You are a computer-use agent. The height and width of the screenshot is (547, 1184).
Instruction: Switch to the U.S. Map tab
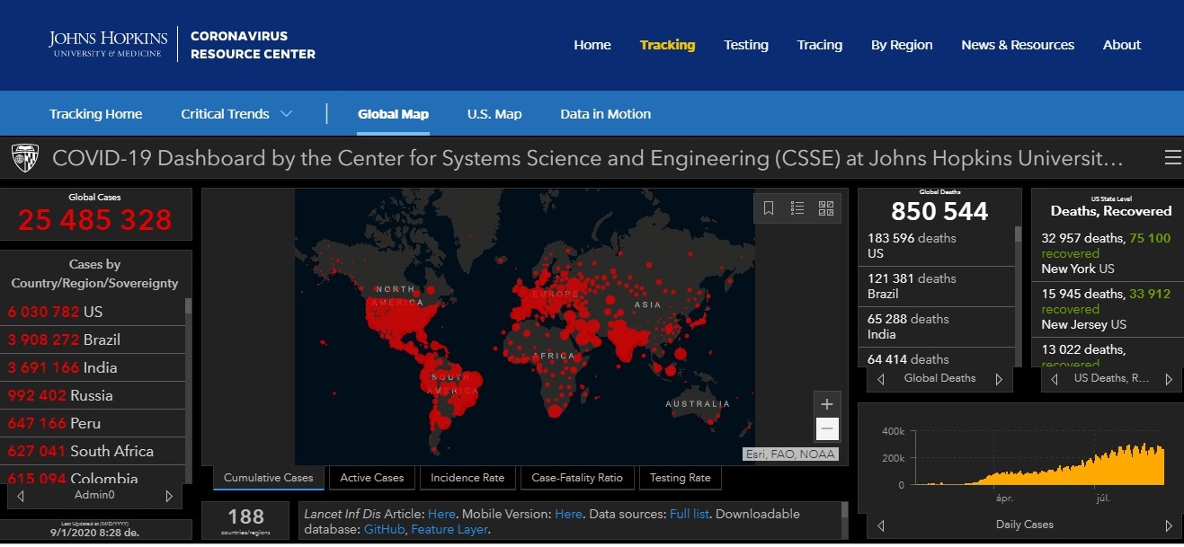[x=494, y=114]
